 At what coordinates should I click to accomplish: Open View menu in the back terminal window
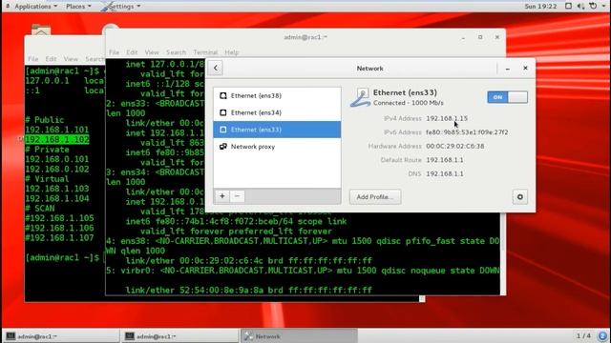coord(71,59)
